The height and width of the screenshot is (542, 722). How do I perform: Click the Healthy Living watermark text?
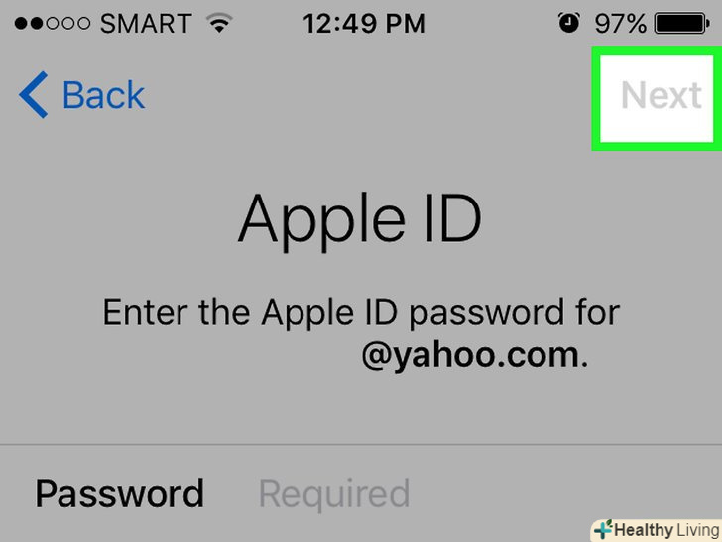(x=666, y=530)
